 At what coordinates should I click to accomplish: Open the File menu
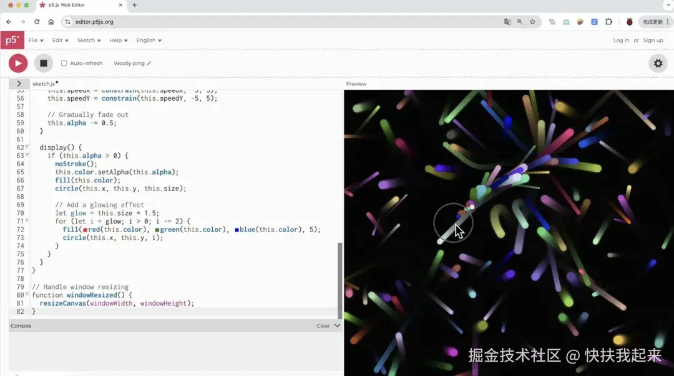[36, 40]
